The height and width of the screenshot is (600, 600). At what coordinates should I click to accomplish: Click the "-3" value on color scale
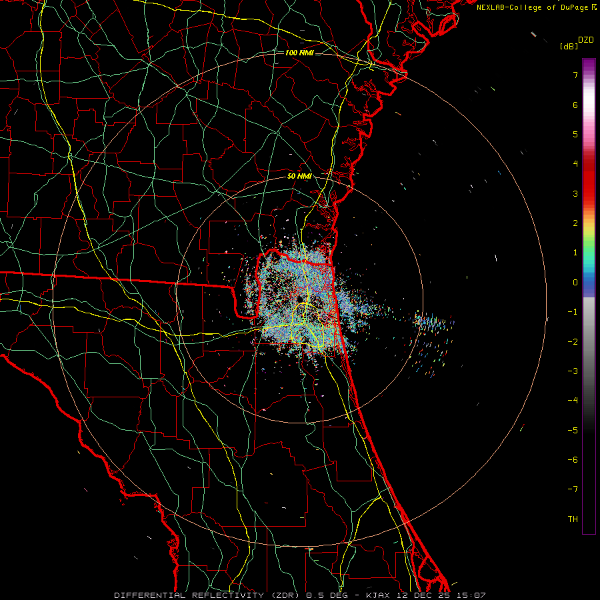[x=573, y=371]
